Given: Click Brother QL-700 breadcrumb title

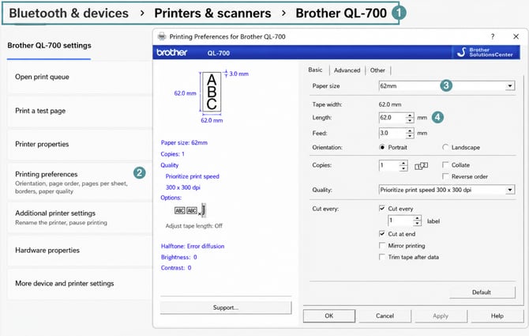Looking at the screenshot, I should coord(341,13).
